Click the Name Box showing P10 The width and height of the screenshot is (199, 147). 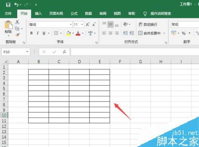[x=14, y=52]
